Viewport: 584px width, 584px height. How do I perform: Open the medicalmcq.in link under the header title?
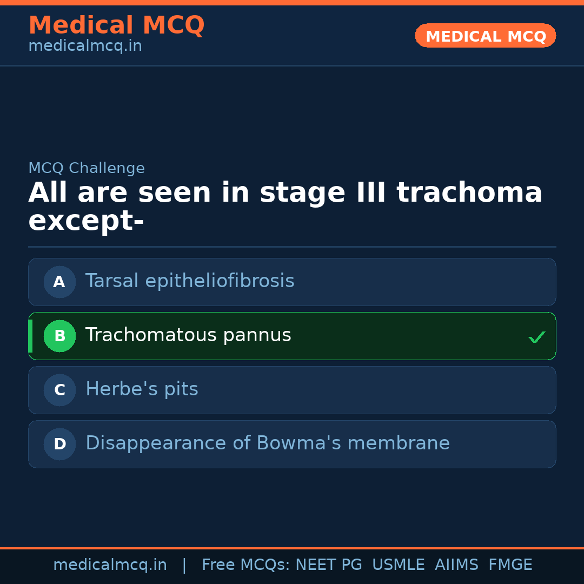85,47
